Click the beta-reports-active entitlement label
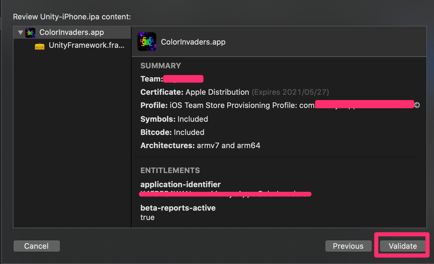Viewport: 434px width, 264px height. (x=178, y=208)
